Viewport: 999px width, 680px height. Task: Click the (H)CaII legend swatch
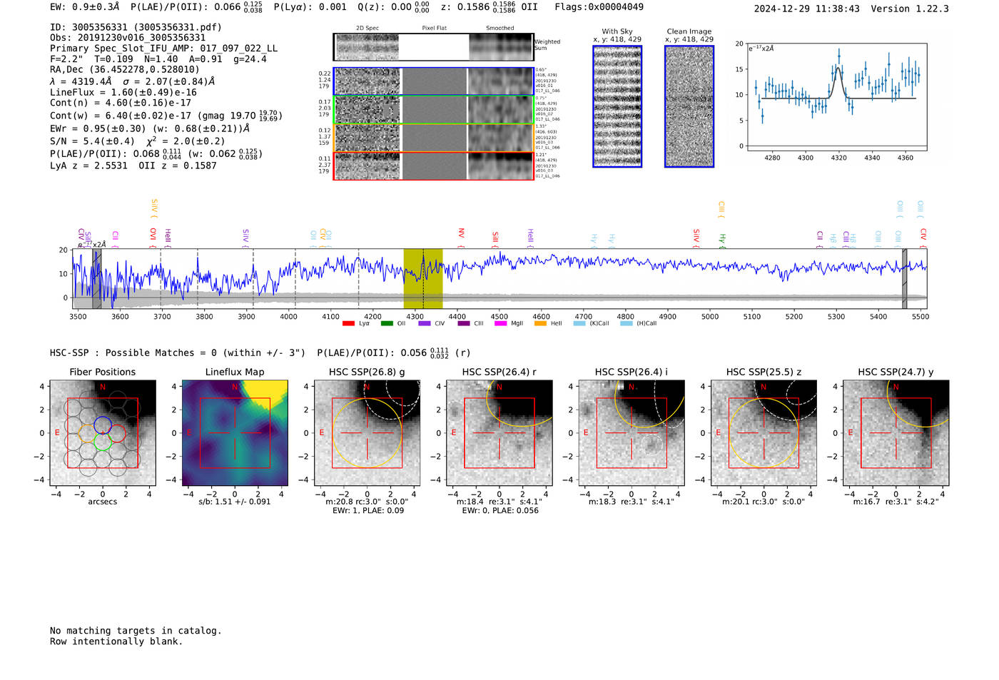point(627,323)
